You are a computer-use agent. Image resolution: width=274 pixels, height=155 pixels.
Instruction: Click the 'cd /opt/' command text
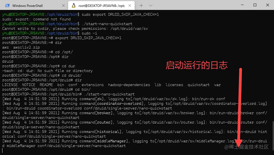(64, 52)
